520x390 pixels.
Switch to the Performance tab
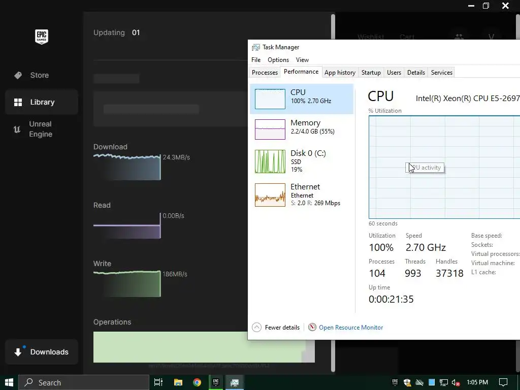(x=301, y=72)
